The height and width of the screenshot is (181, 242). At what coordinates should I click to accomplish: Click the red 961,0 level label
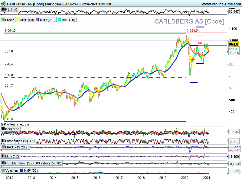(202, 43)
